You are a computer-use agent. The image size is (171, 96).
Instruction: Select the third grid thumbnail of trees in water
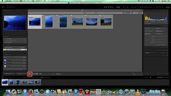63,22
